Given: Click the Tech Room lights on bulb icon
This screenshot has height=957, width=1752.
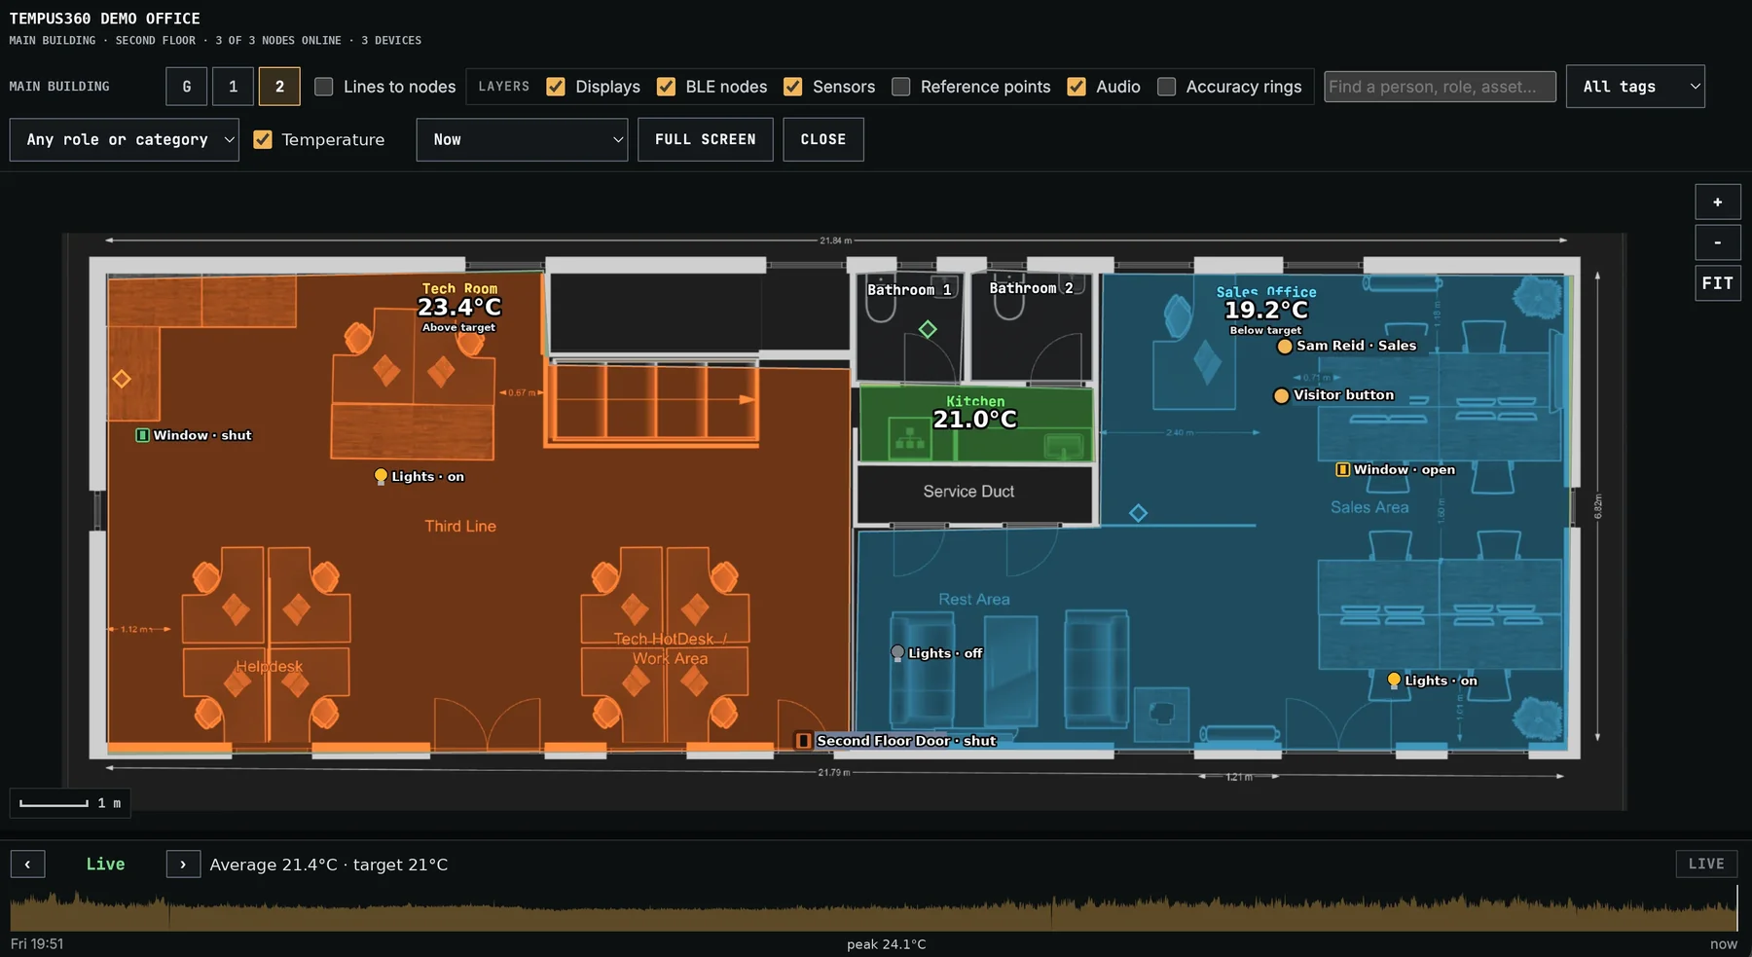Looking at the screenshot, I should 381,476.
